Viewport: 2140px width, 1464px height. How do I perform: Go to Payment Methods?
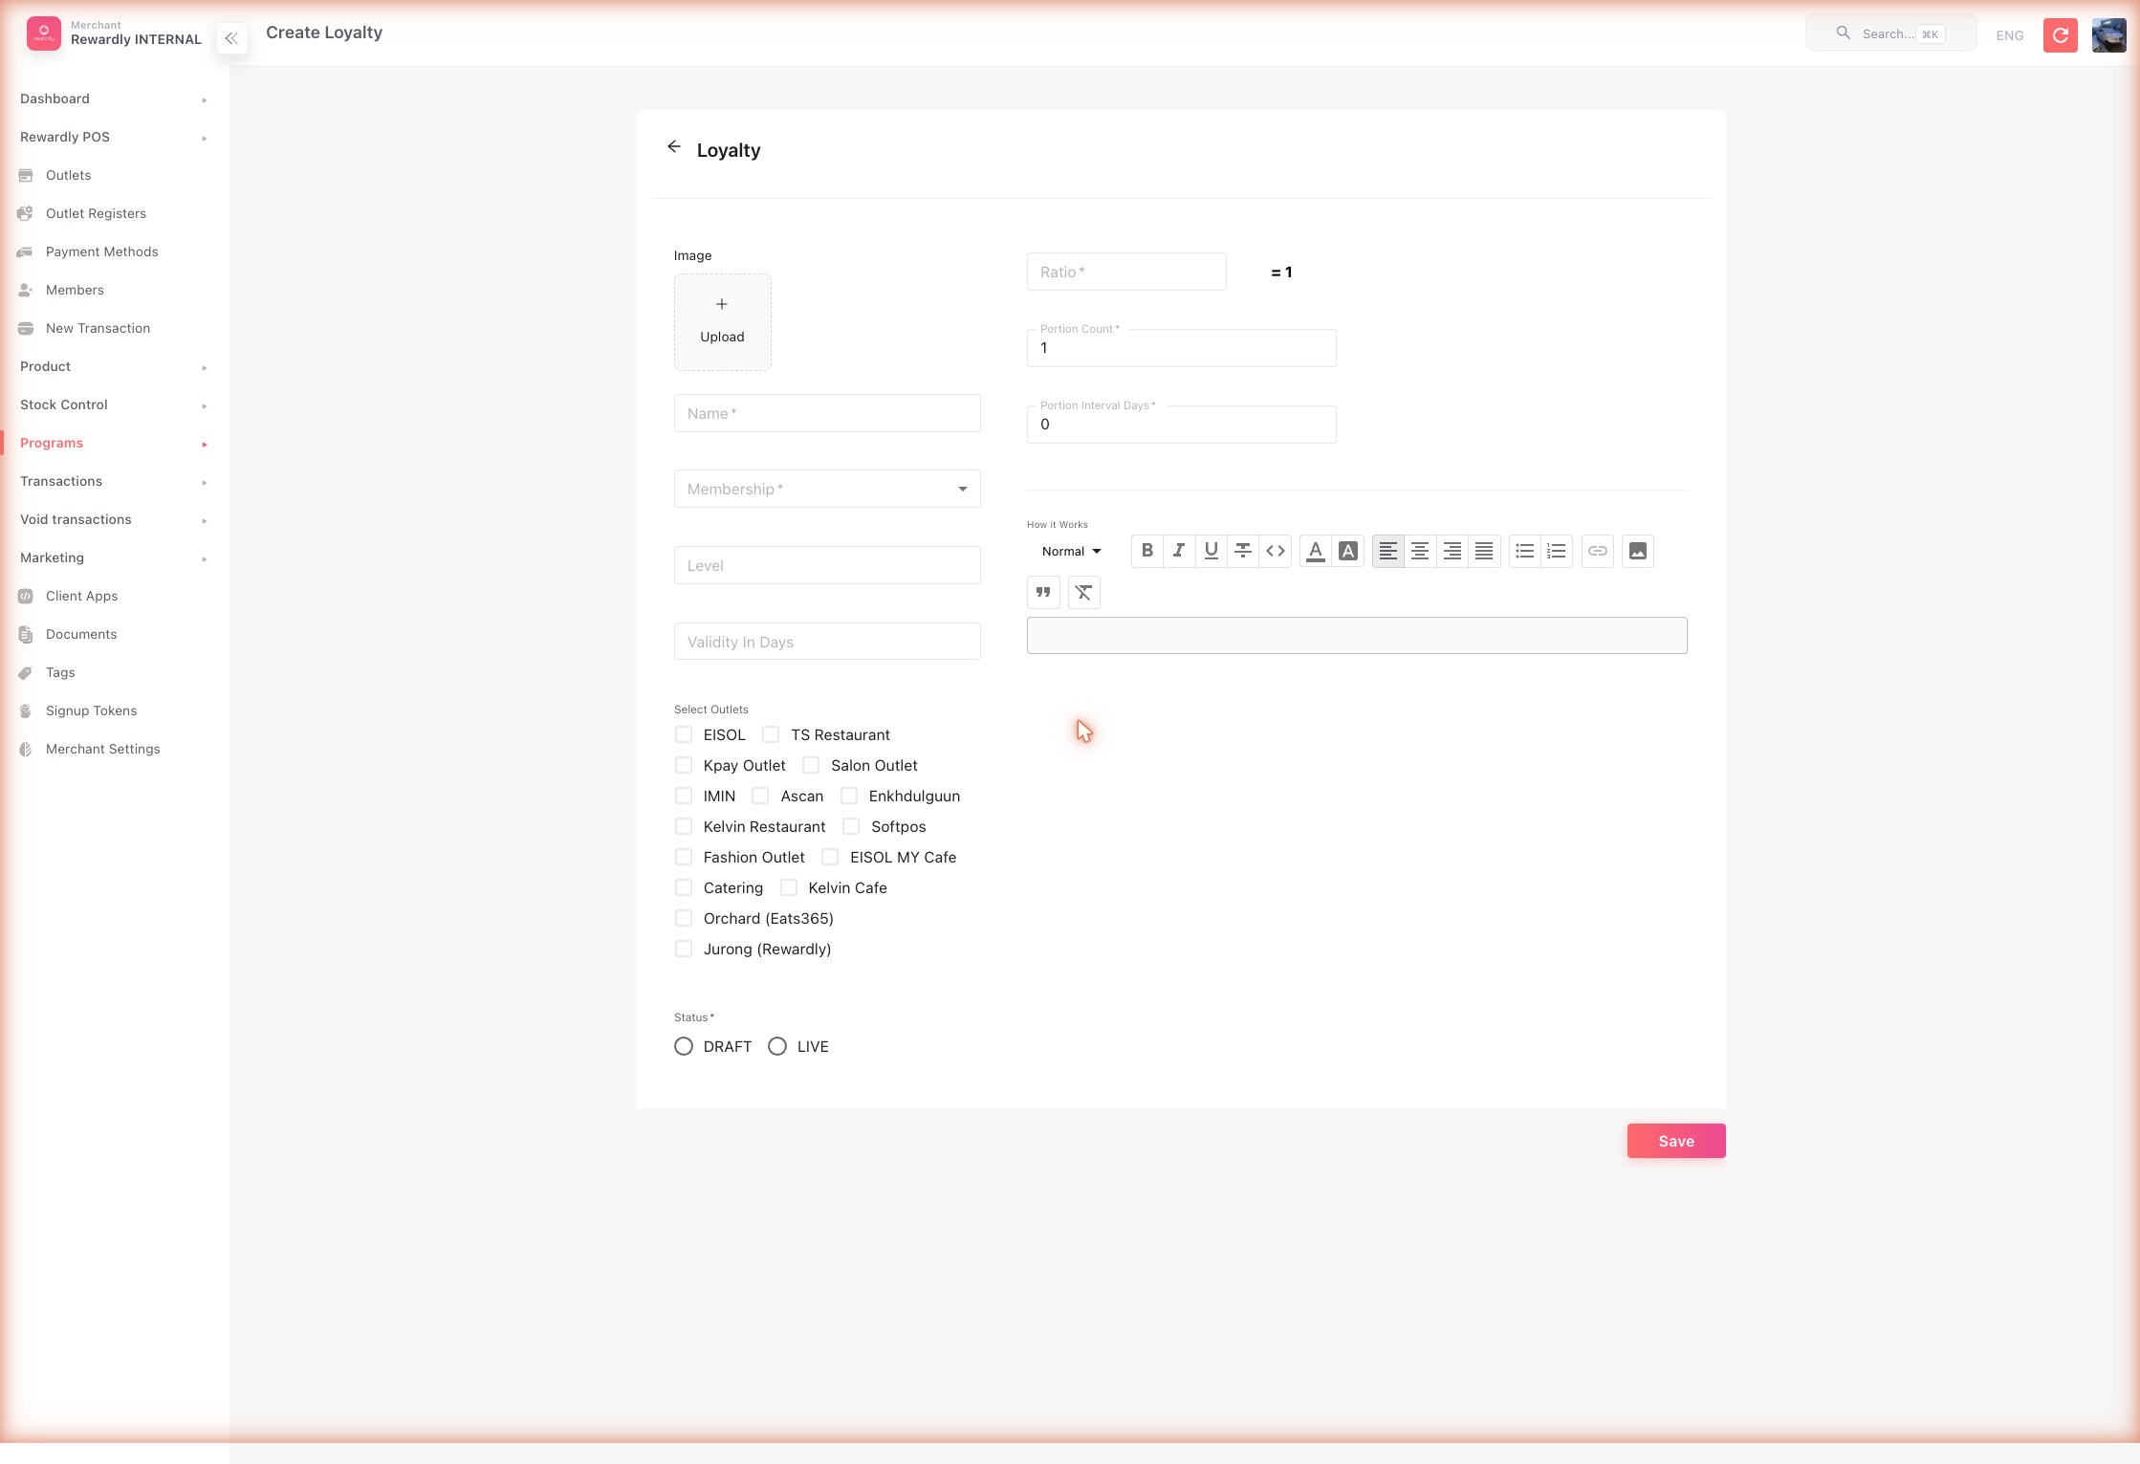(102, 251)
